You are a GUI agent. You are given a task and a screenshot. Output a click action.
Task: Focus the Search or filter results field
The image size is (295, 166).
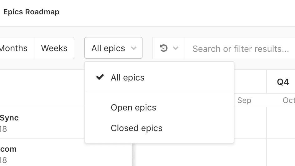239,48
